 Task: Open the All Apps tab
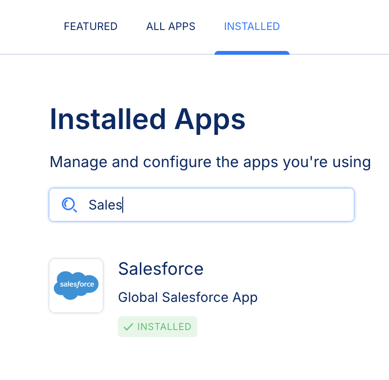click(171, 26)
